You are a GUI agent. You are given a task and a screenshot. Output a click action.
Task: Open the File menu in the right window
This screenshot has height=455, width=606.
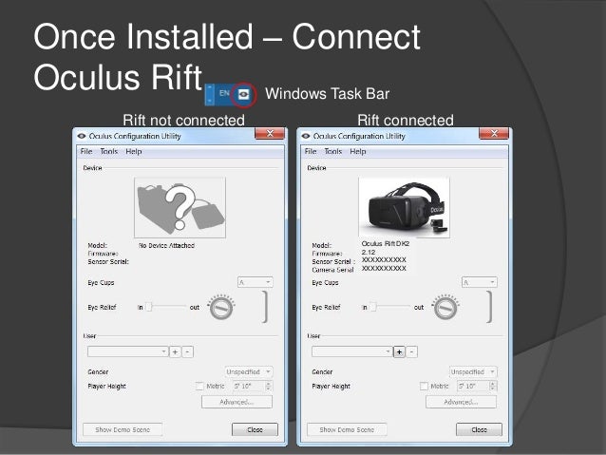[311, 152]
